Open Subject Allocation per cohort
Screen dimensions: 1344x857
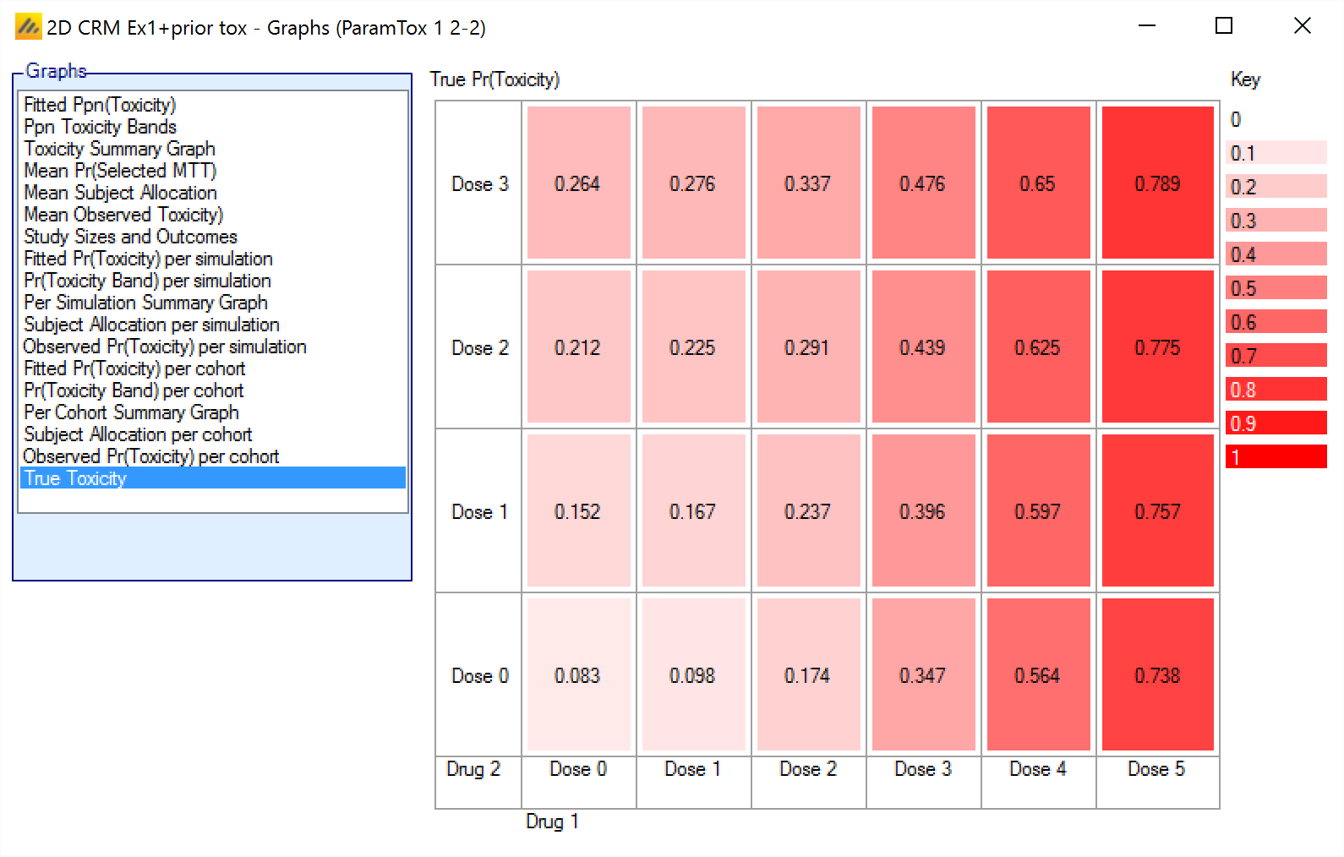pos(138,434)
